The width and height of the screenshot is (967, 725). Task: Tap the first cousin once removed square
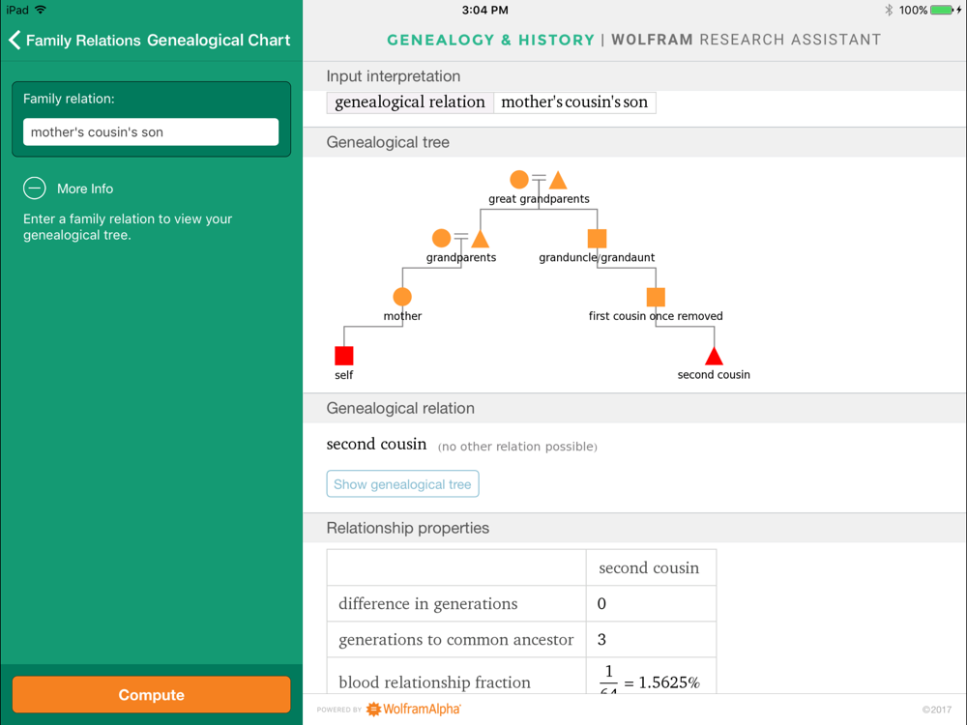point(656,297)
